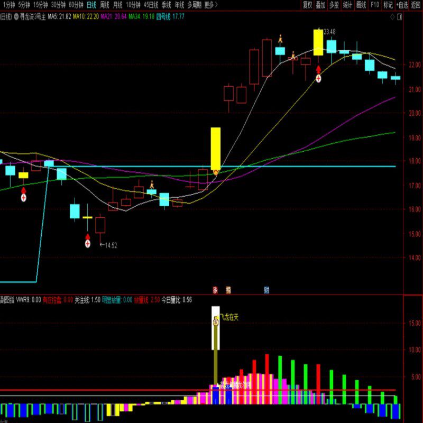Select the 10分钟 period tab
This screenshot has height=423, width=423.
[133, 5]
